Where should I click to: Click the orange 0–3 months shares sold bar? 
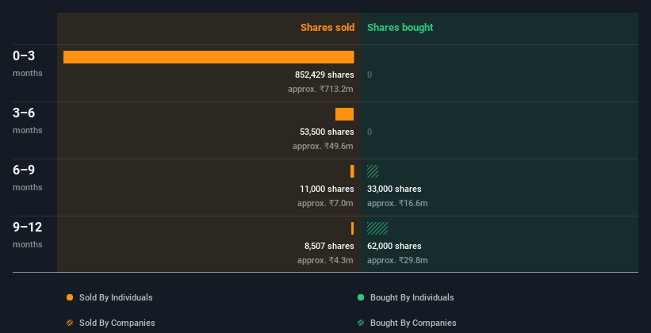209,57
